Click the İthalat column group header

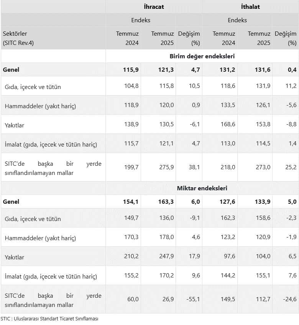250,7
